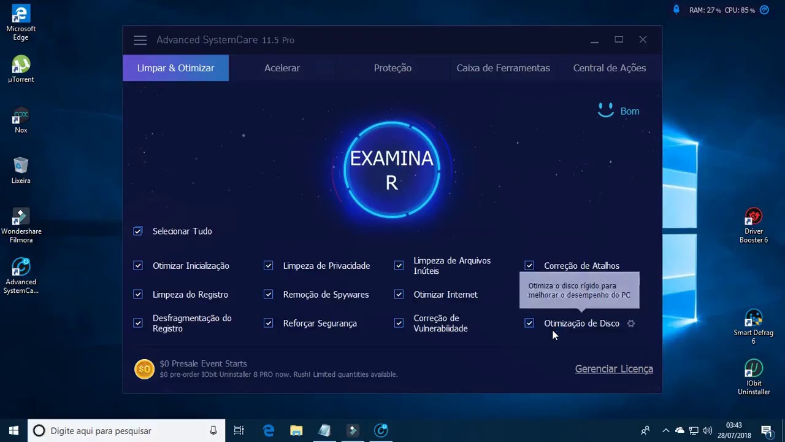Click the People icon in the taskbar
Screen dimensions: 785x442
(645, 430)
